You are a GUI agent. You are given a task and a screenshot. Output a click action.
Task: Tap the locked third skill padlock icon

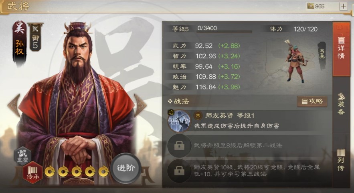179,171
